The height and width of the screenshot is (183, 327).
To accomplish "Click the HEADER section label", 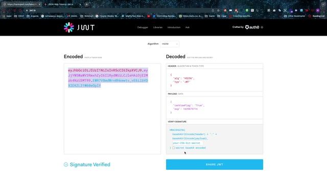I will pos(172,66).
